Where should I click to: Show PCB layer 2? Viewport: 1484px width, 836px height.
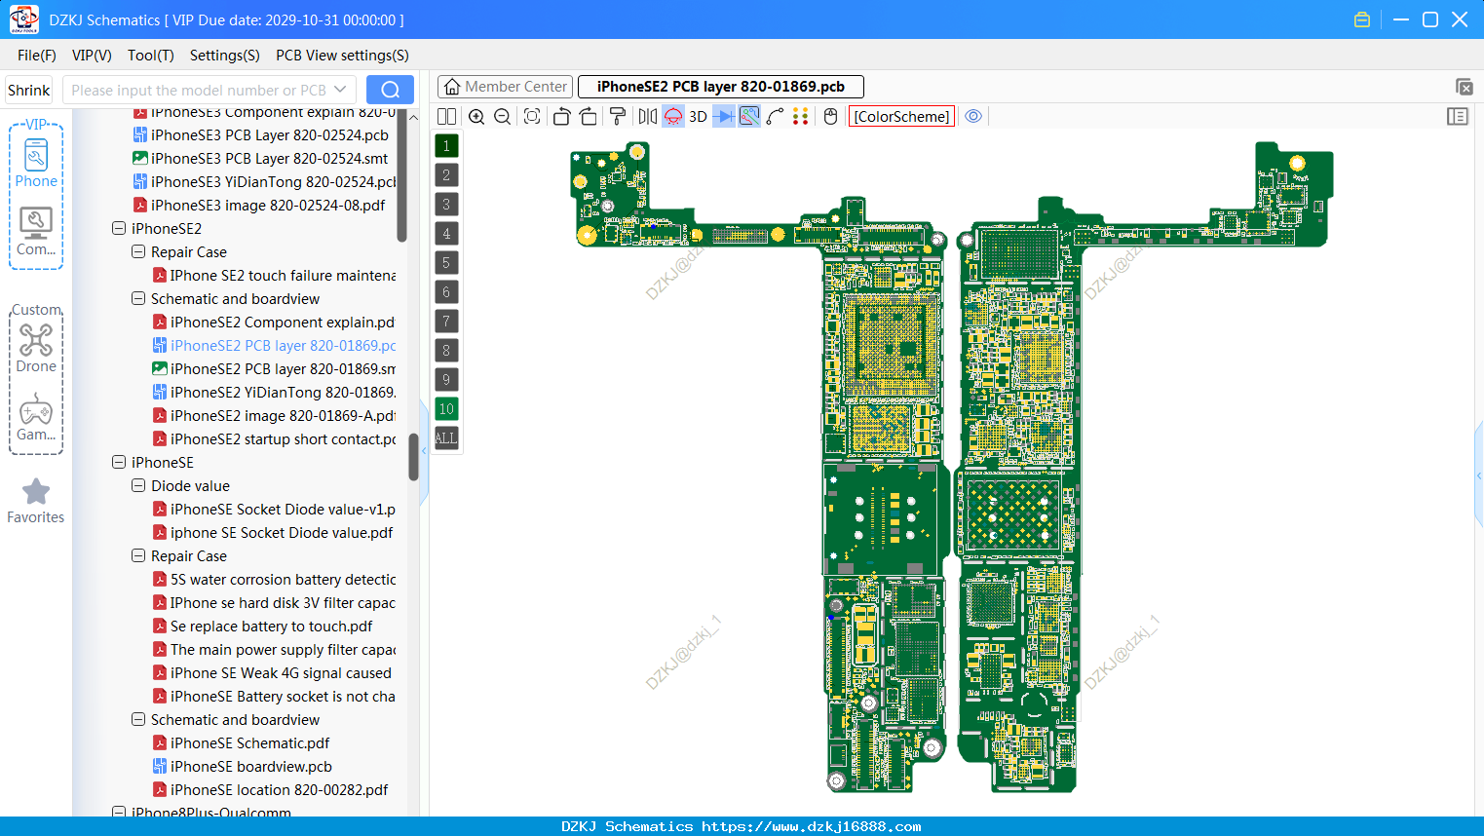[446, 175]
